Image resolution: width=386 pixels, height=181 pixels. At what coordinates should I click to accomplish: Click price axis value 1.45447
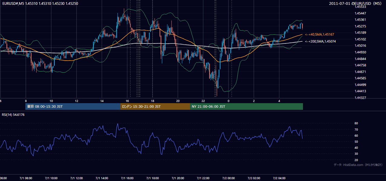(361, 13)
